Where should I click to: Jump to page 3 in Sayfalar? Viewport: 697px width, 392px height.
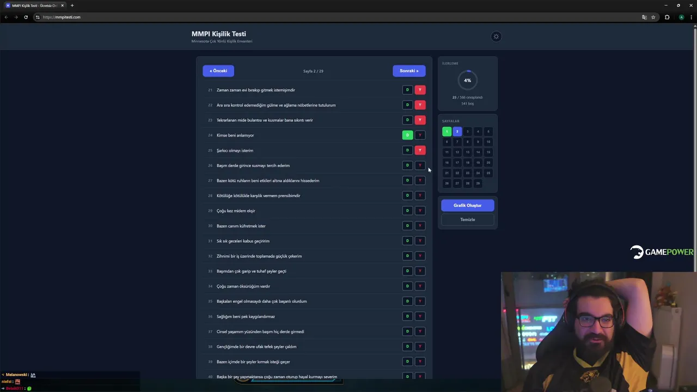467,131
